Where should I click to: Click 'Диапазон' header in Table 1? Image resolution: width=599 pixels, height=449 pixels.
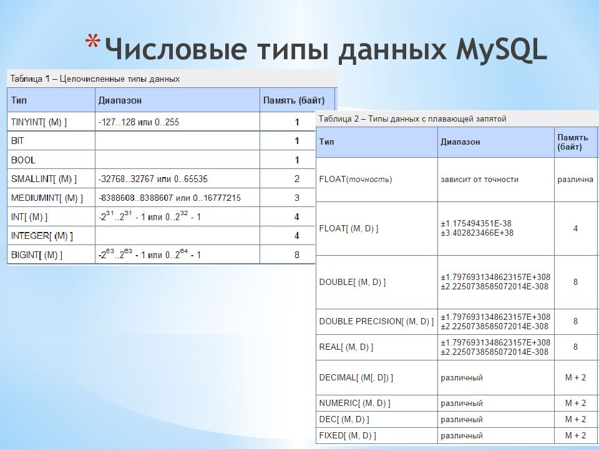point(120,100)
